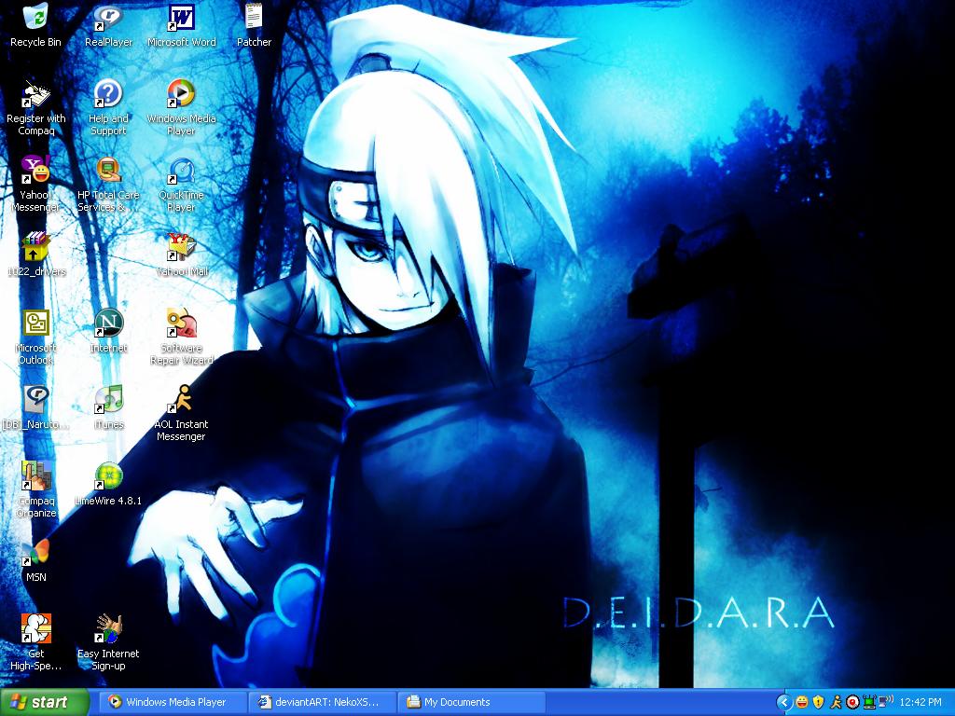Image resolution: width=955 pixels, height=716 pixels.
Task: Open the MSN butterfly shortcut
Action: (x=36, y=560)
